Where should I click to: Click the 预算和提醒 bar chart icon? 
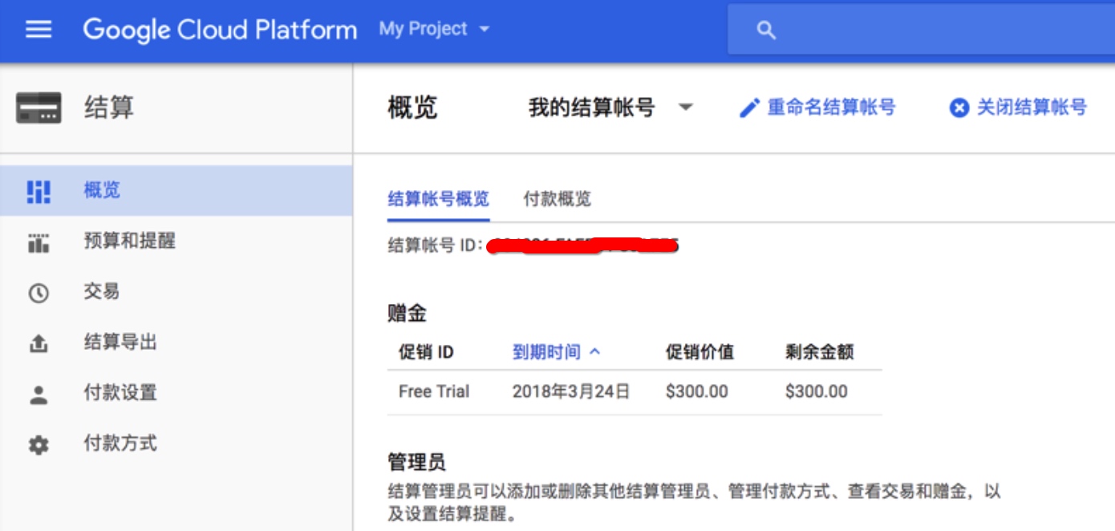(39, 241)
